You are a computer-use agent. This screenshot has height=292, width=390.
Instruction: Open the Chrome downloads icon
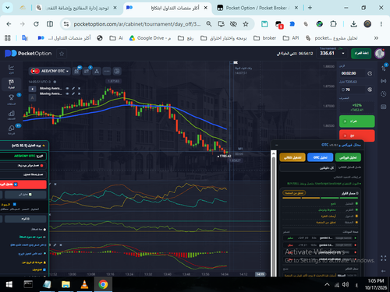tap(353, 24)
